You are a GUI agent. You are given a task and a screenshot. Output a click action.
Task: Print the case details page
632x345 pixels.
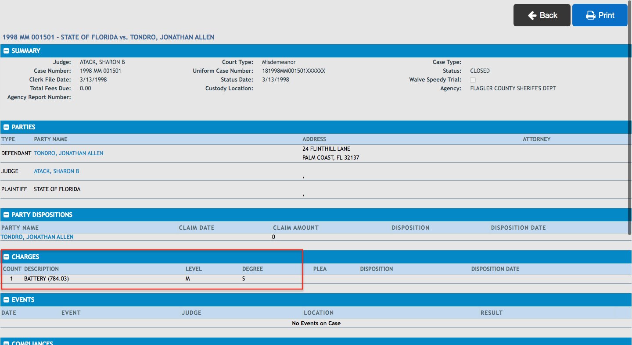[x=600, y=15]
